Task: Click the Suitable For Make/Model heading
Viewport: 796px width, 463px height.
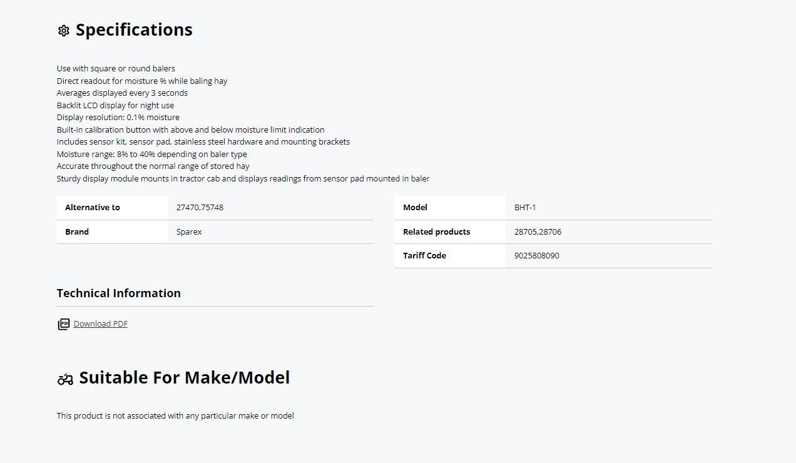Action: pyautogui.click(x=184, y=378)
